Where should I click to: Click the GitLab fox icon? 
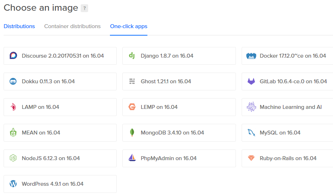click(251, 81)
